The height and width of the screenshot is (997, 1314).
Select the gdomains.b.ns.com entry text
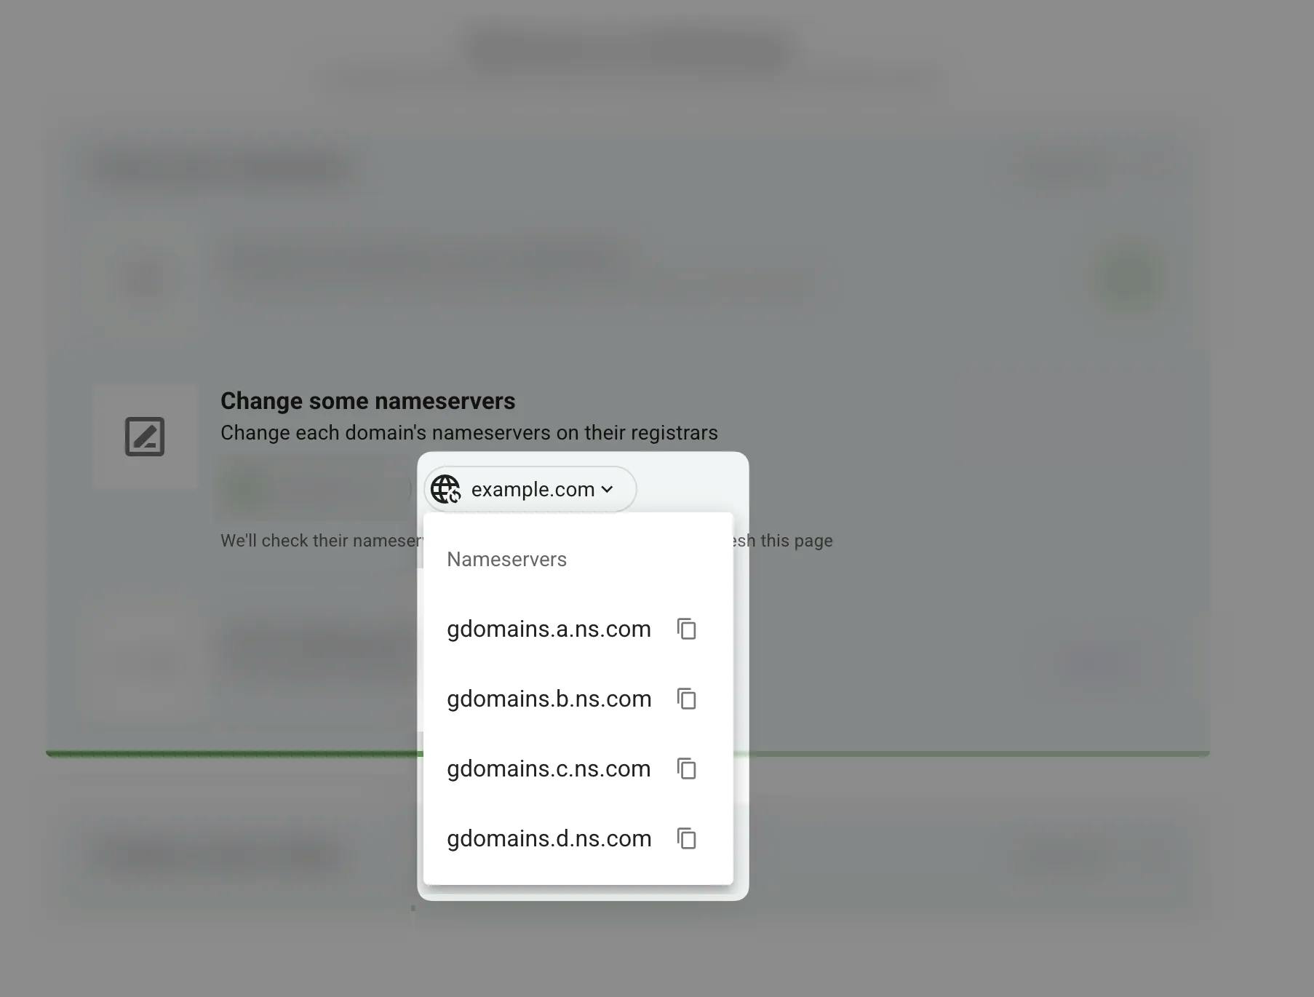549,699
